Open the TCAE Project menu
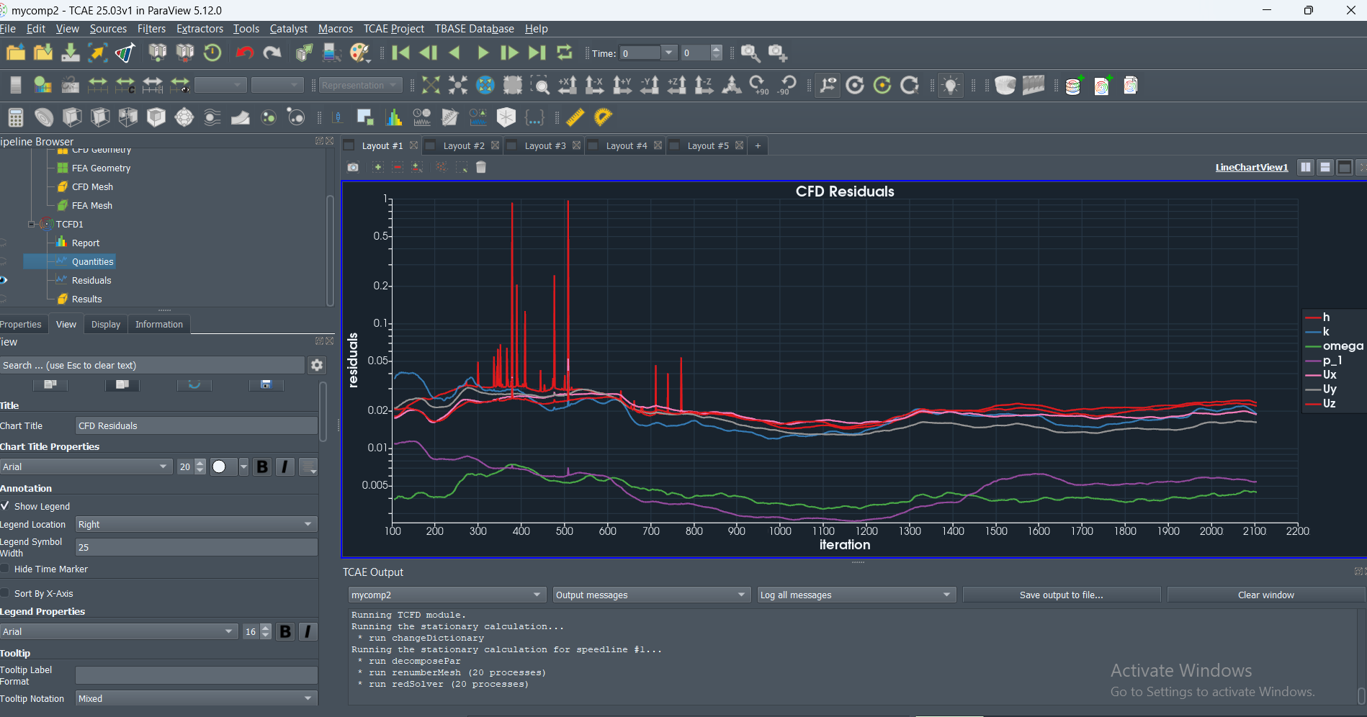 point(393,29)
